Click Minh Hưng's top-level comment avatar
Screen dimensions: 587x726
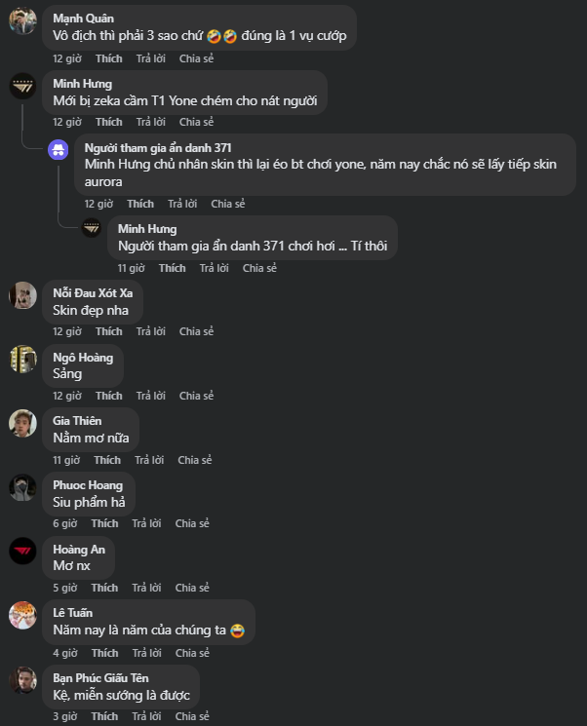point(22,86)
